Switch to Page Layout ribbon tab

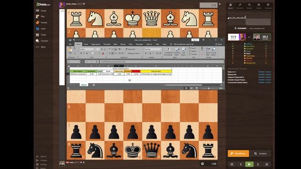click(x=95, y=44)
